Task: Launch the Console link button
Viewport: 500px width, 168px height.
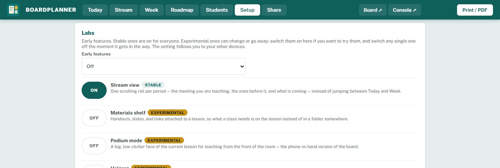Action: point(405,10)
